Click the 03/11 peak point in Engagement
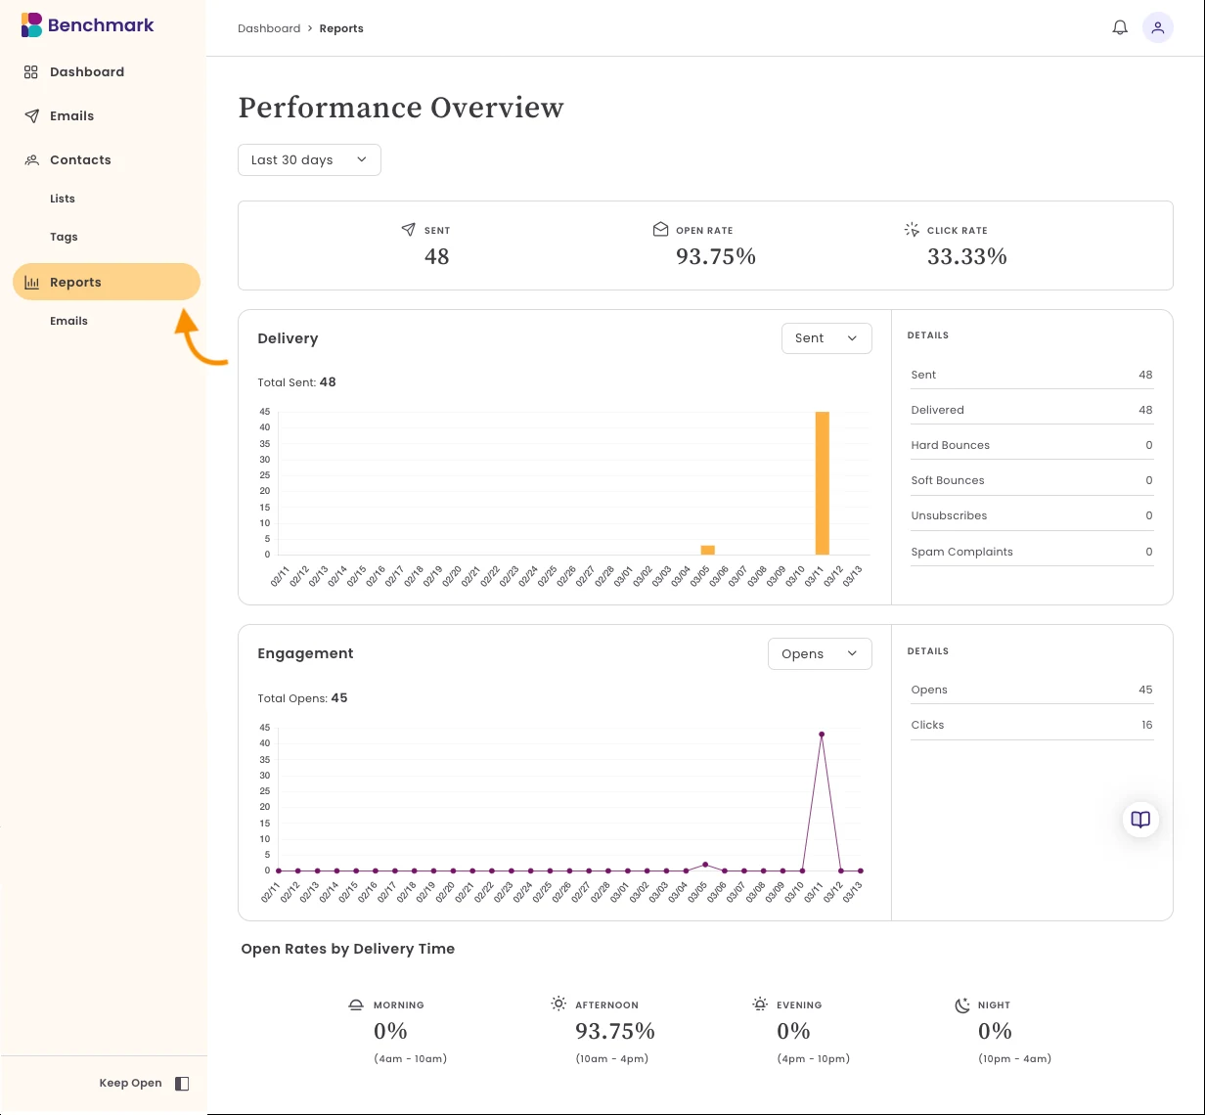Screen dimensions: 1205x1115 point(822,734)
